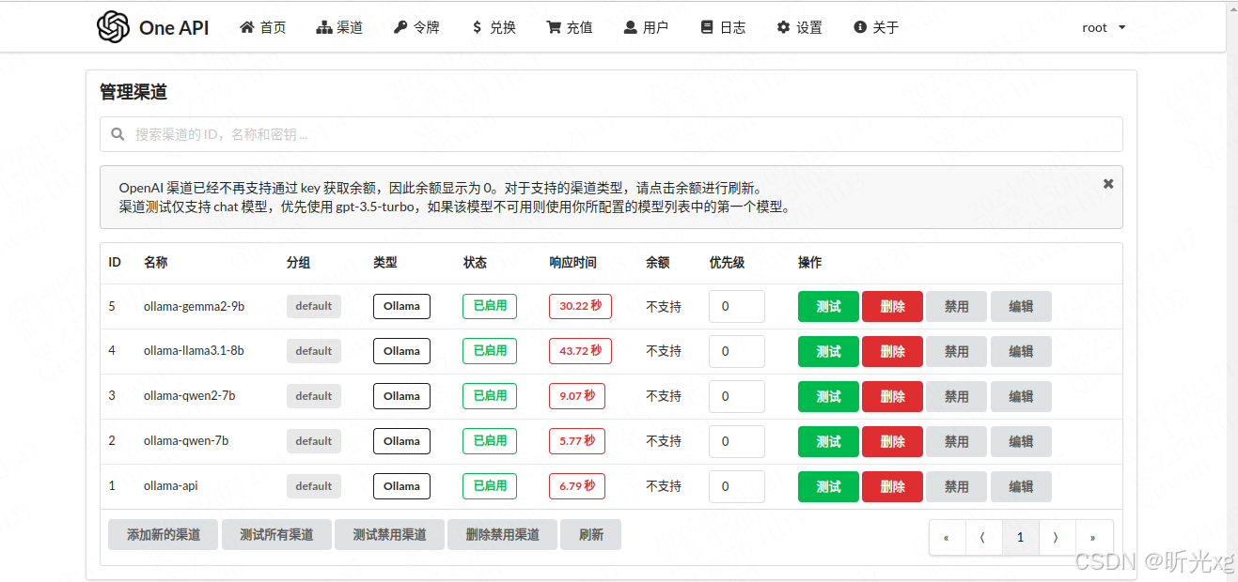Screen dimensions: 1238x582
Task: Toggle 已启用 status of ollama-api
Action: point(489,486)
